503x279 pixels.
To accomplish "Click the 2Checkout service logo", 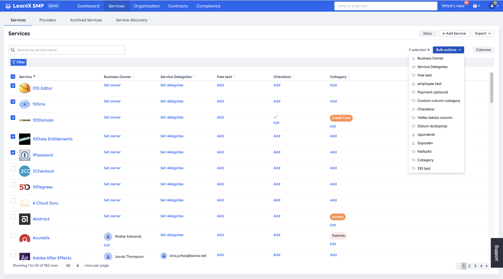I will [x=25, y=171].
